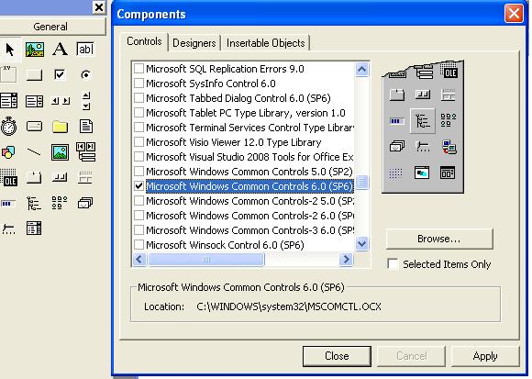Screen dimensions: 532x379
Task: Select the ImageCombo control in the toolbox
Action: tap(34, 229)
